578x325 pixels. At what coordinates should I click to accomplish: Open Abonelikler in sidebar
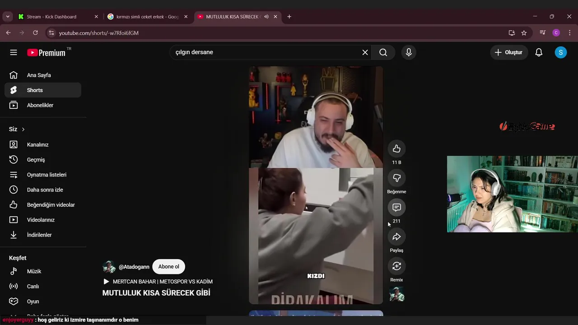point(43,105)
